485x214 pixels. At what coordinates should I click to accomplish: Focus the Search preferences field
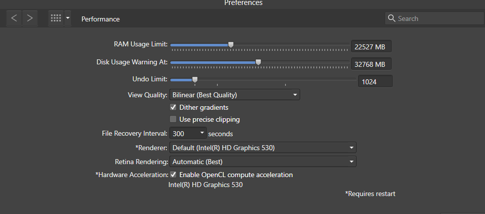tap(435, 18)
